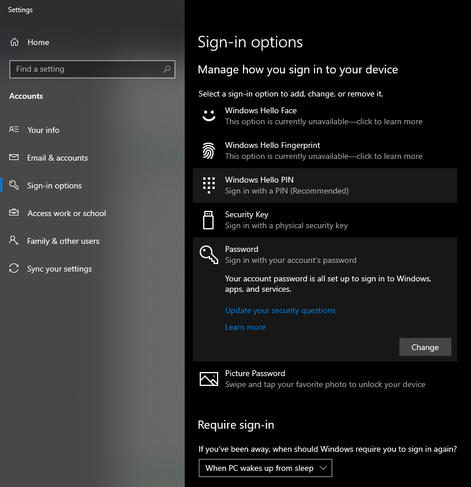Screen dimensions: 471x487
Task: Click 'Select a sign-in option to add' text
Action: pos(291,94)
